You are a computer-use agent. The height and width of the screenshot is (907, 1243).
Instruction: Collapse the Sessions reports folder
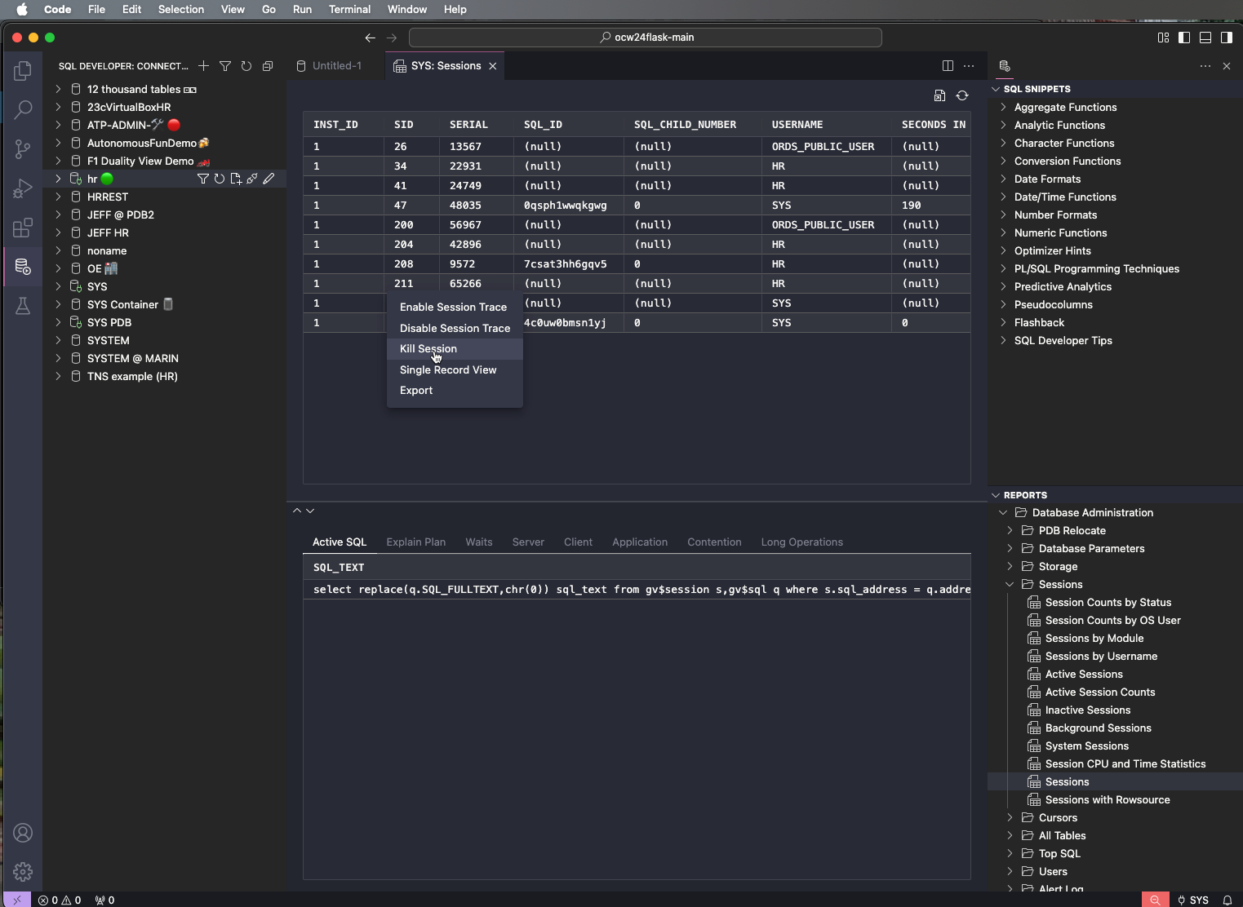pos(1010,584)
